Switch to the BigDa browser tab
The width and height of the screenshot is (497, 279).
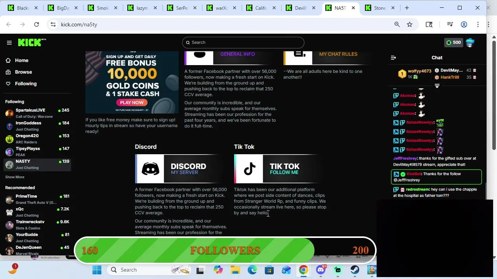[x=62, y=8]
